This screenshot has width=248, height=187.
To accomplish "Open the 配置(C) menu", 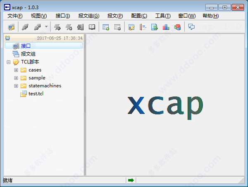I will [139, 16].
